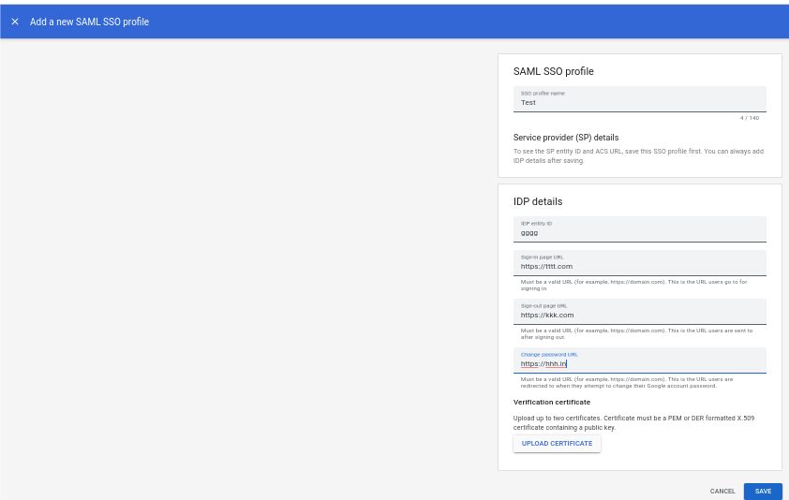The image size is (789, 500).
Task: Click the PEM or DER certificate instructions text
Action: click(x=634, y=423)
